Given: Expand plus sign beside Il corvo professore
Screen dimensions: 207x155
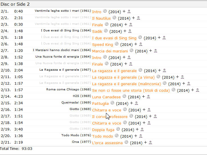Looking at the screenshot, I should (x=150, y=116).
